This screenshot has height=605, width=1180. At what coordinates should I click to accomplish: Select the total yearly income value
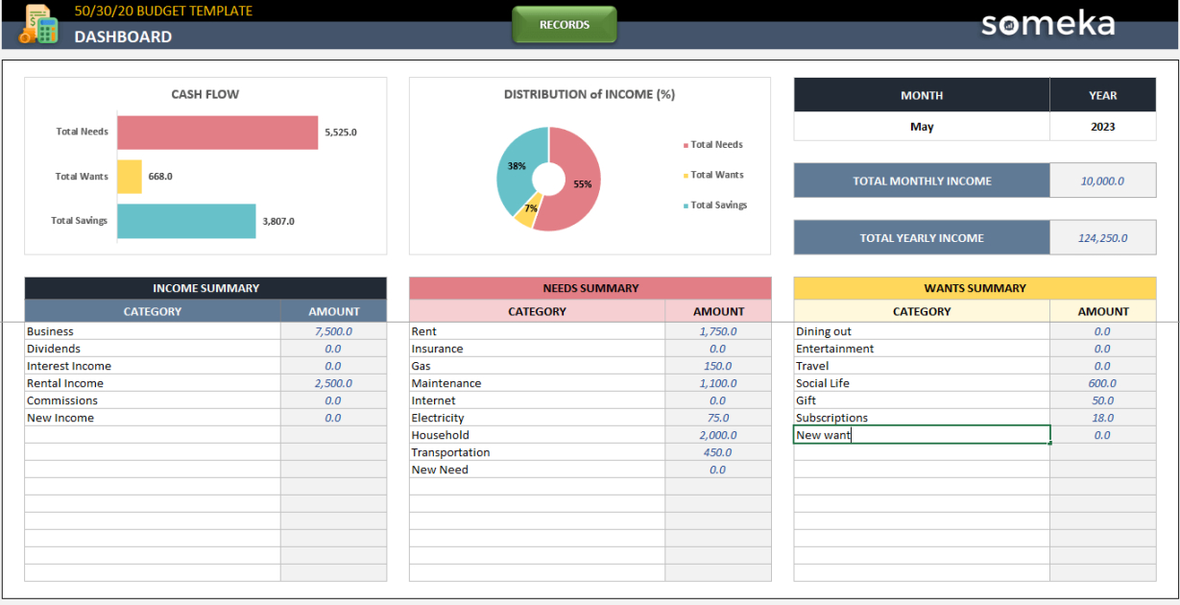point(1102,238)
